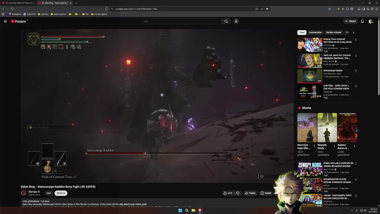Start voice search with the microphone icon
This screenshot has height=214, width=380.
[236, 21]
